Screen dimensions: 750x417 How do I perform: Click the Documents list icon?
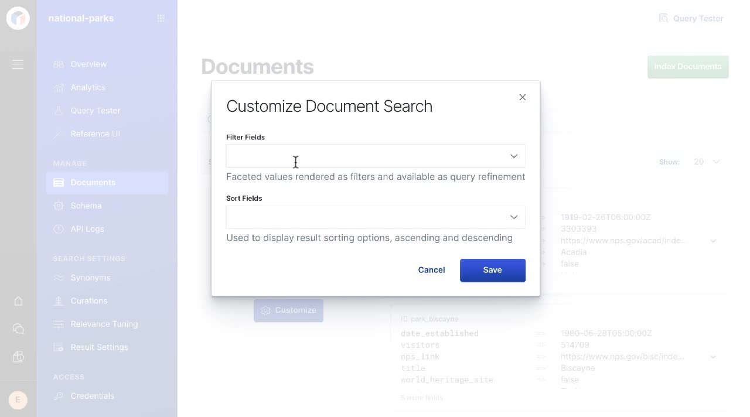pyautogui.click(x=59, y=183)
